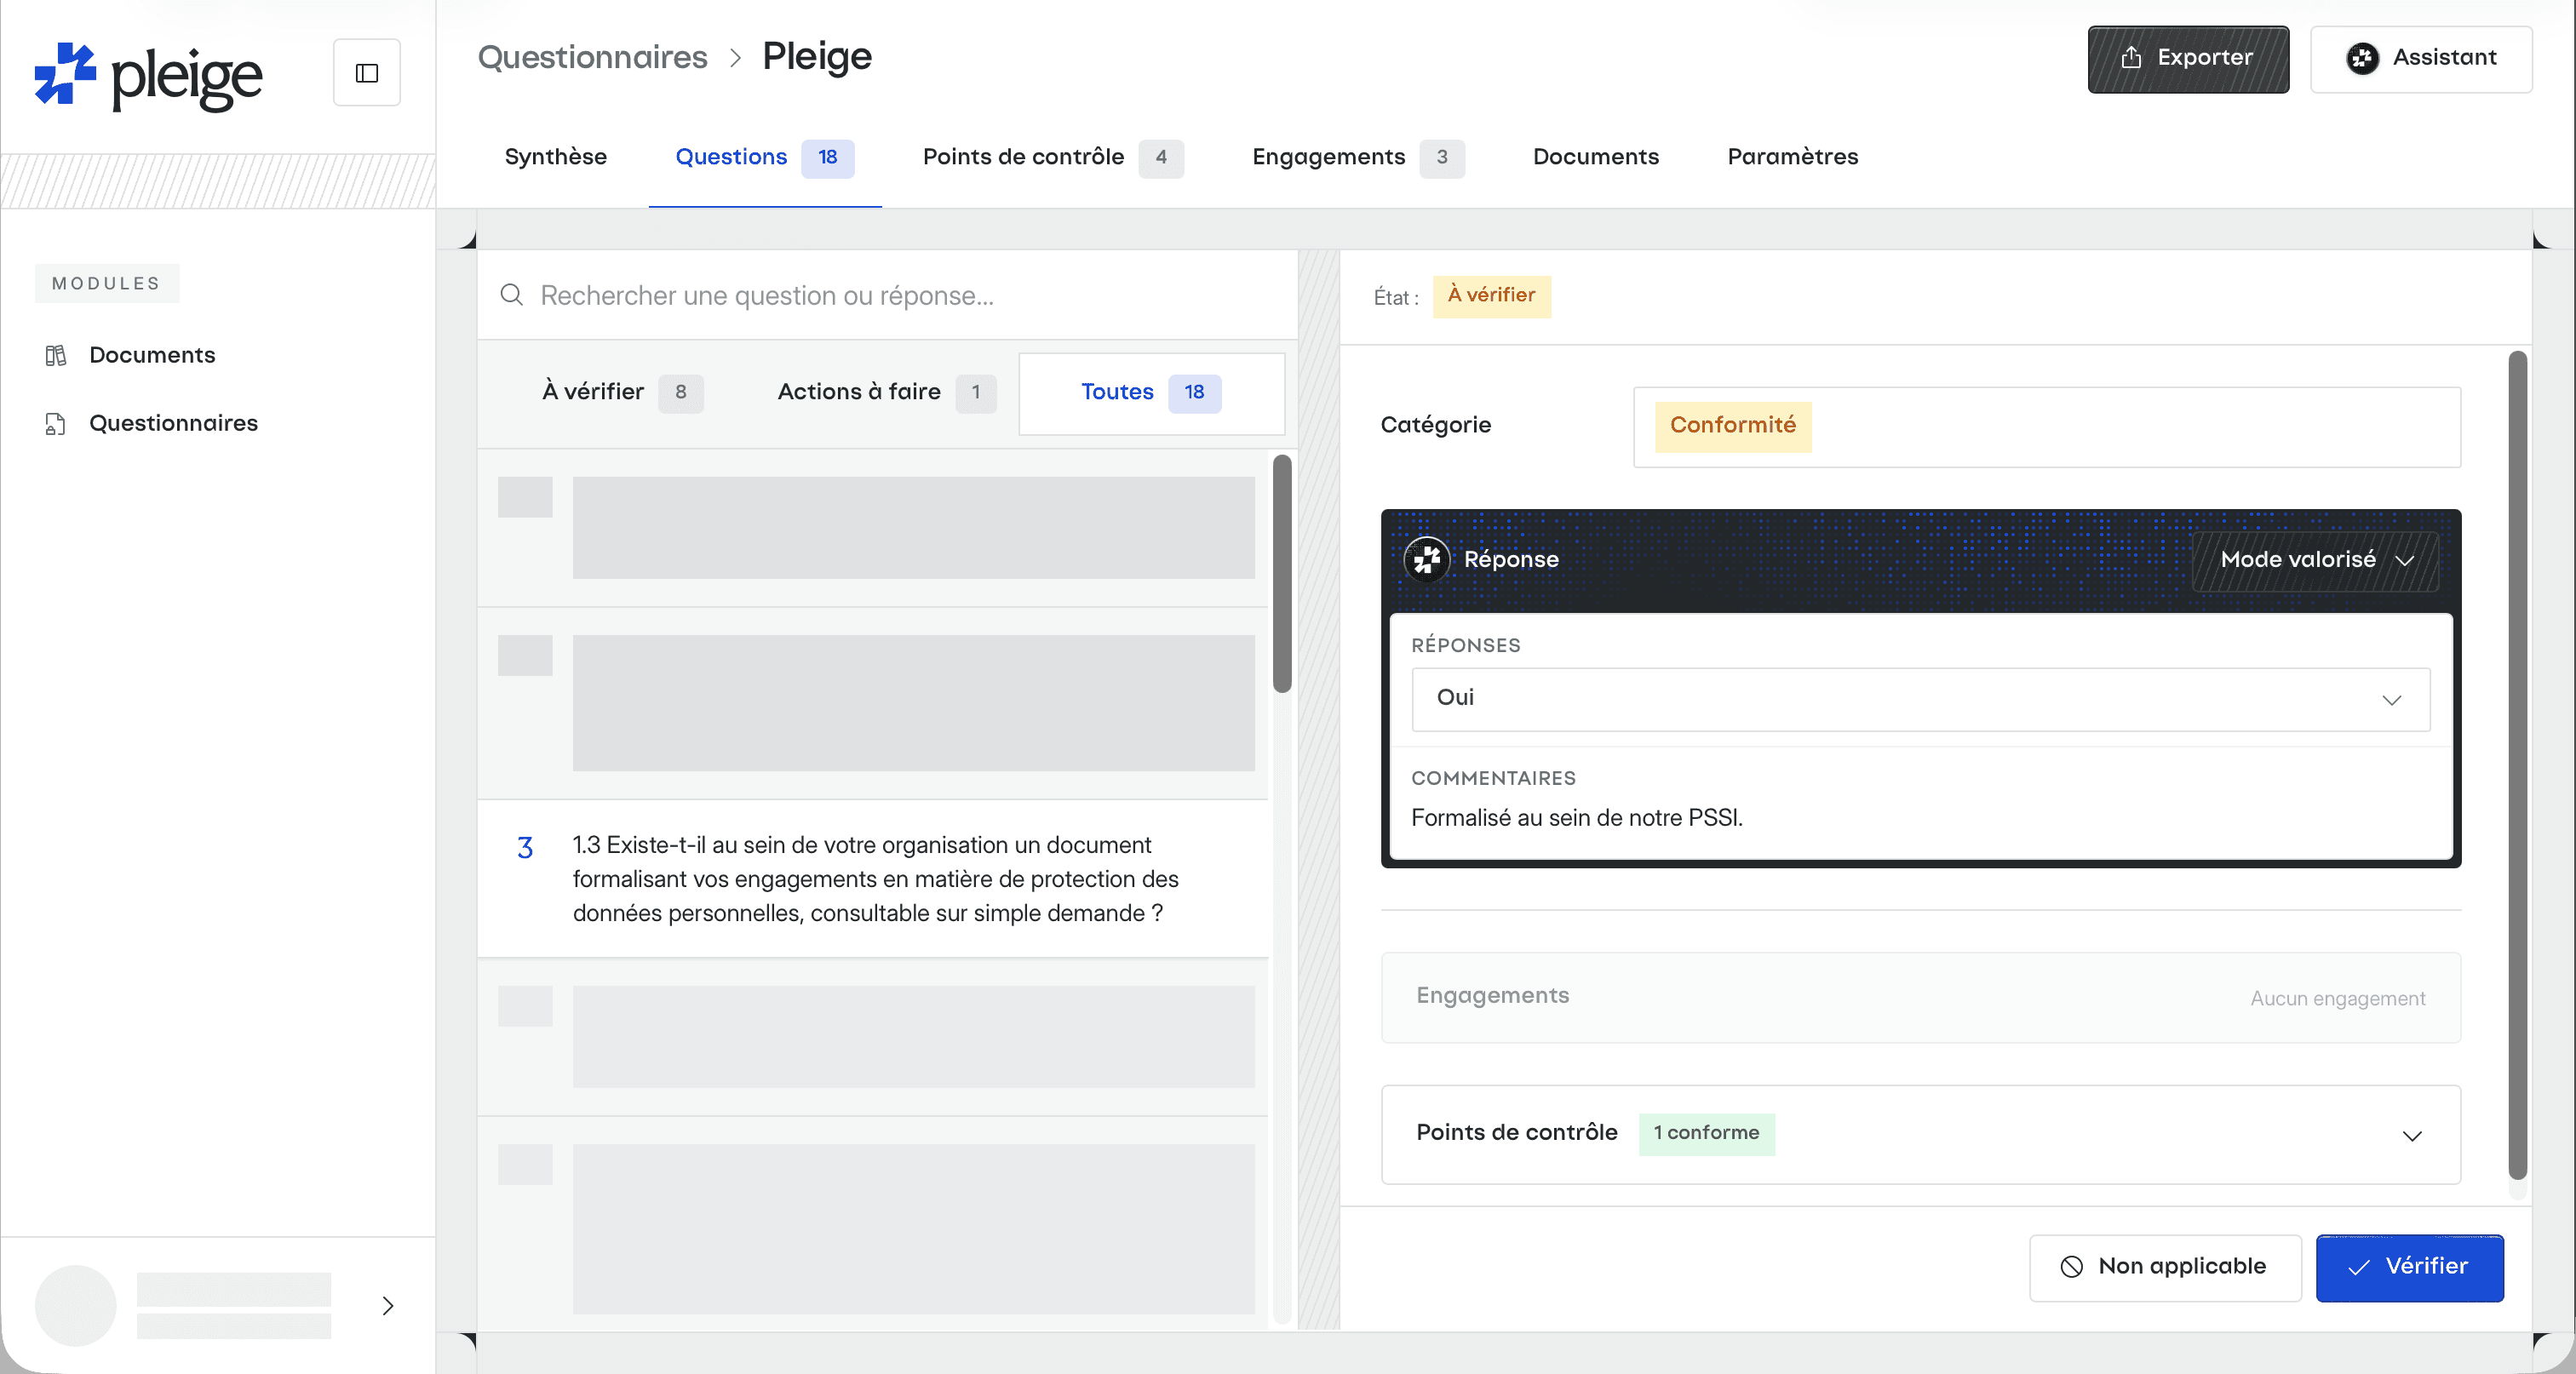Show all questions with Toutes filter
Viewport: 2576px width, 1374px height.
coord(1151,393)
